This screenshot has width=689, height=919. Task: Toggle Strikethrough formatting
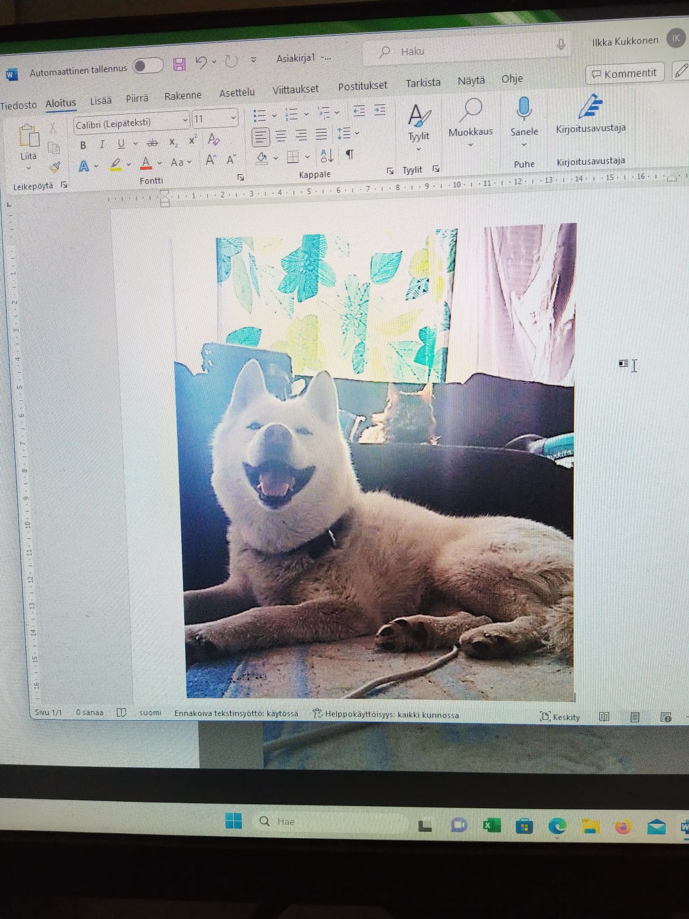click(x=152, y=142)
